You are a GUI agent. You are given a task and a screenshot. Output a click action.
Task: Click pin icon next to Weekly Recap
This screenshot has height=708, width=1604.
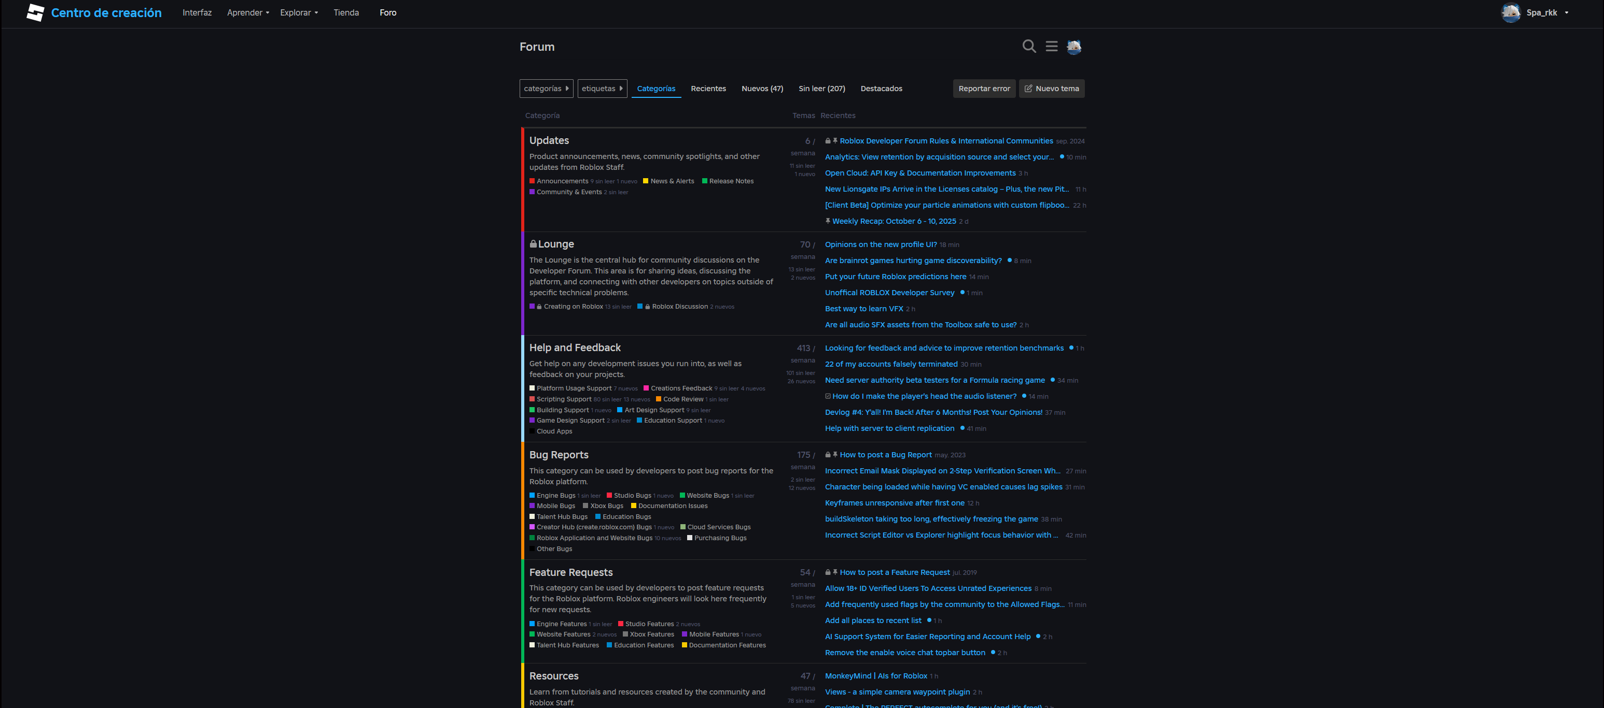click(x=828, y=221)
